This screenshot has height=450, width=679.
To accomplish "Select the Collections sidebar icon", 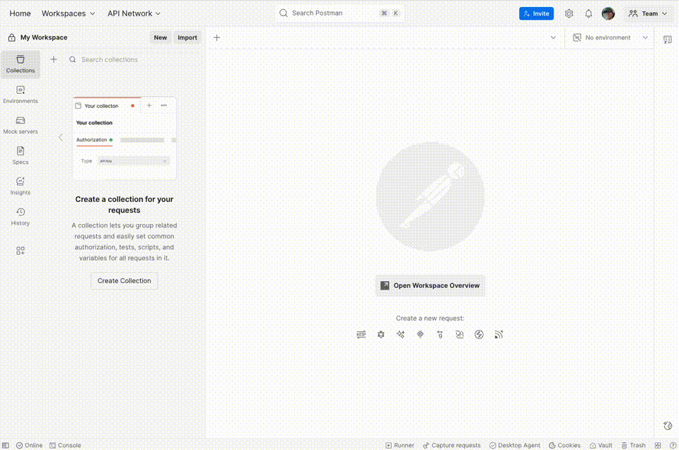I will point(21,64).
